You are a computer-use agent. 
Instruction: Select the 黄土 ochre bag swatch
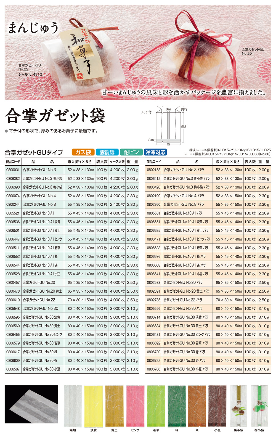click(x=114, y=406)
